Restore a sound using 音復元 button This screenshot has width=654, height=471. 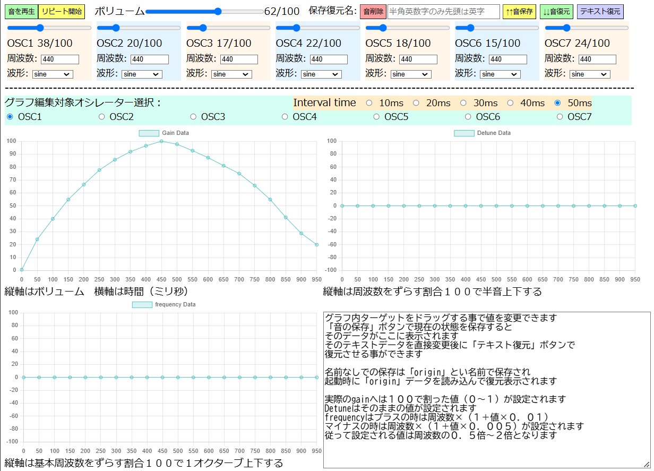pos(556,11)
